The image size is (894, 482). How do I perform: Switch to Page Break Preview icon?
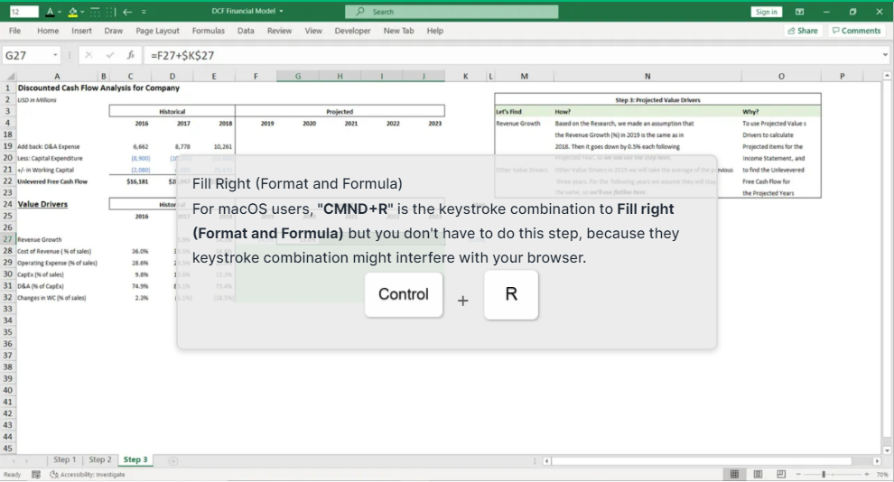point(781,474)
